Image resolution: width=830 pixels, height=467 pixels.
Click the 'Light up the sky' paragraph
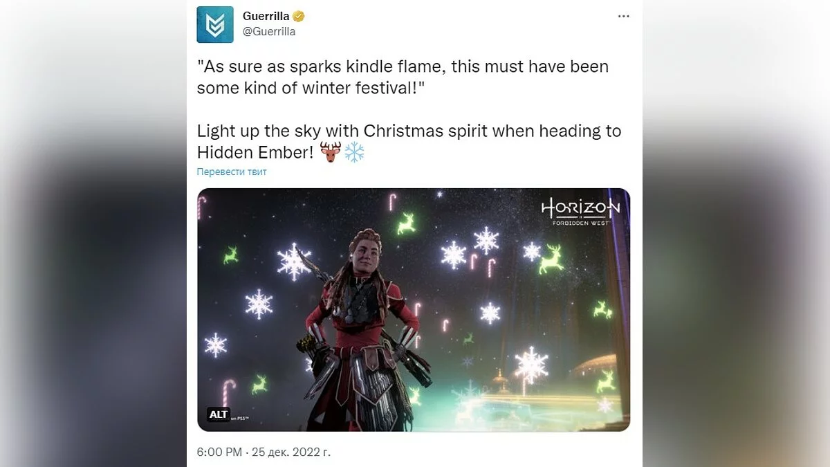(x=409, y=141)
